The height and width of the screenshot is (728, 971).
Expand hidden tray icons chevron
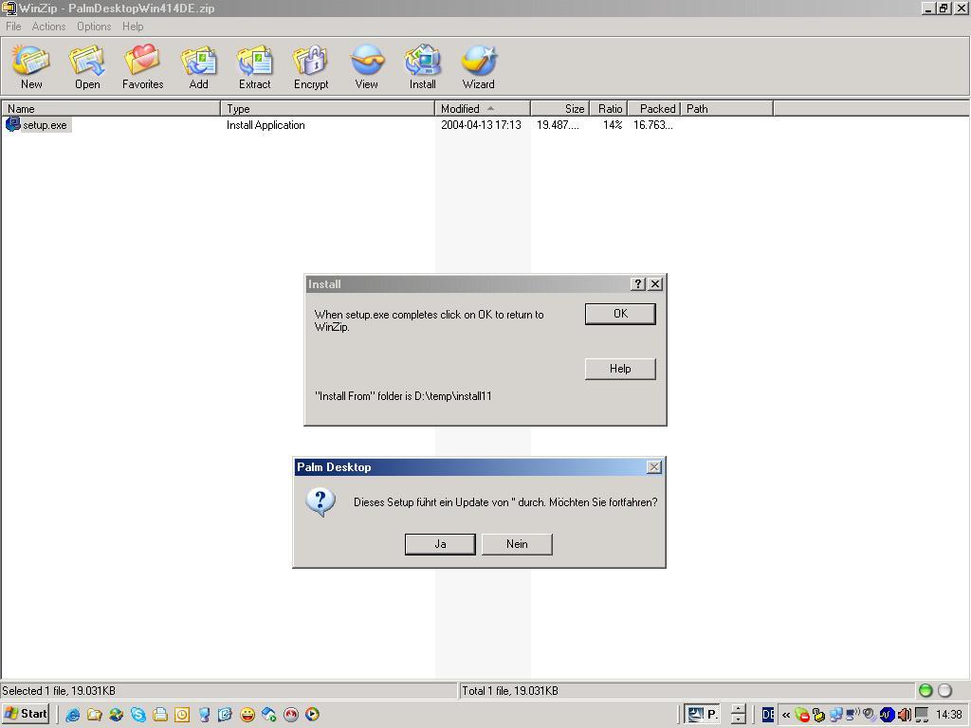786,715
